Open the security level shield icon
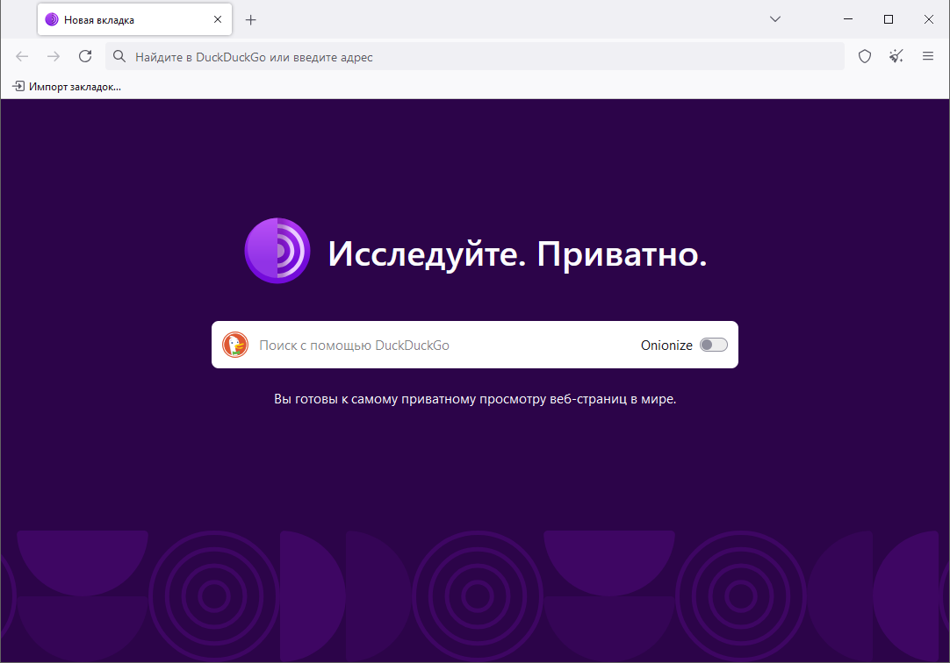Image resolution: width=950 pixels, height=663 pixels. pyautogui.click(x=865, y=56)
